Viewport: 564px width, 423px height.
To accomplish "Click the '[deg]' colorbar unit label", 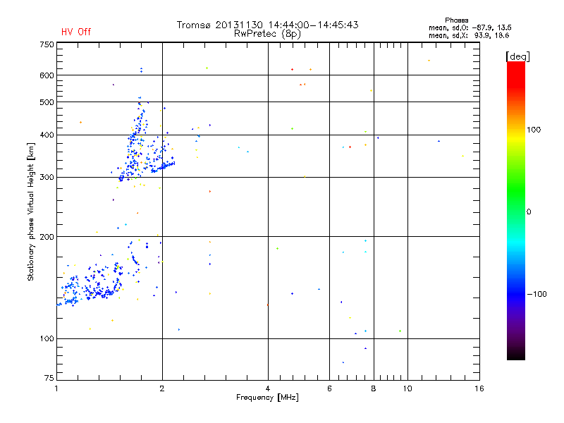I will tap(517, 56).
